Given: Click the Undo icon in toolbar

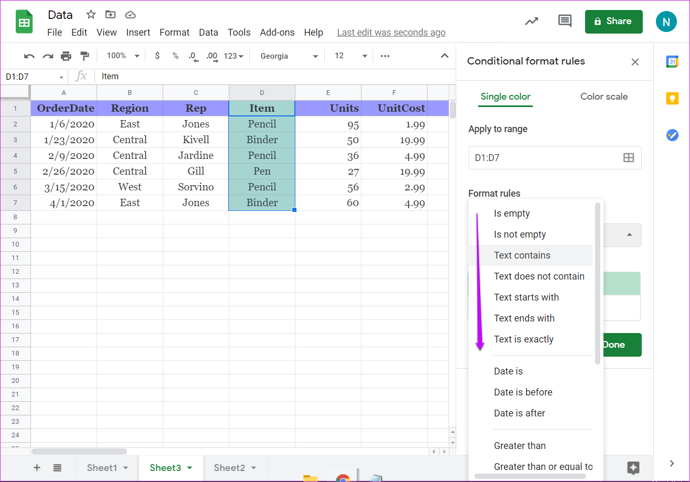Looking at the screenshot, I should (29, 56).
